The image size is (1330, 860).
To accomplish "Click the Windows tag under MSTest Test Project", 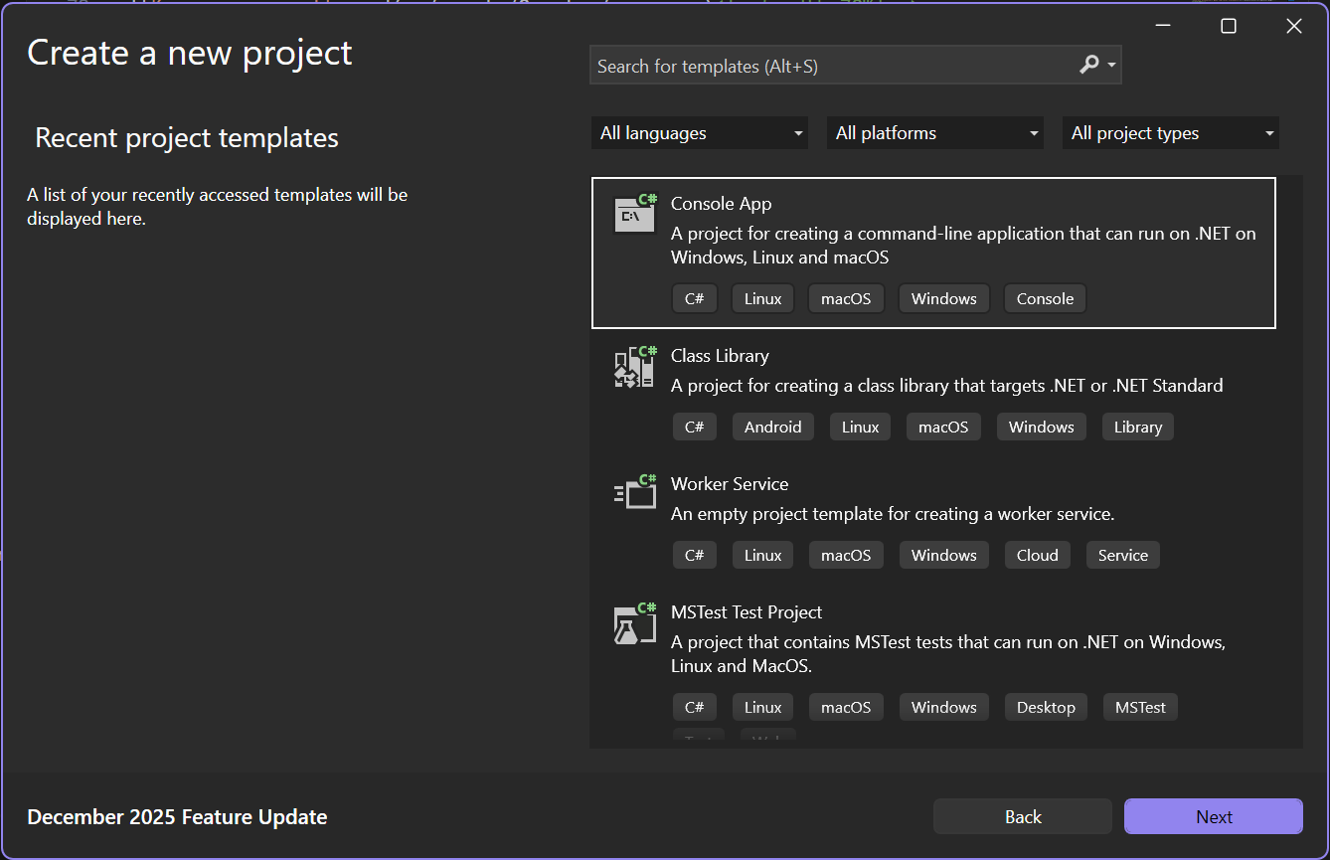I will 944,707.
